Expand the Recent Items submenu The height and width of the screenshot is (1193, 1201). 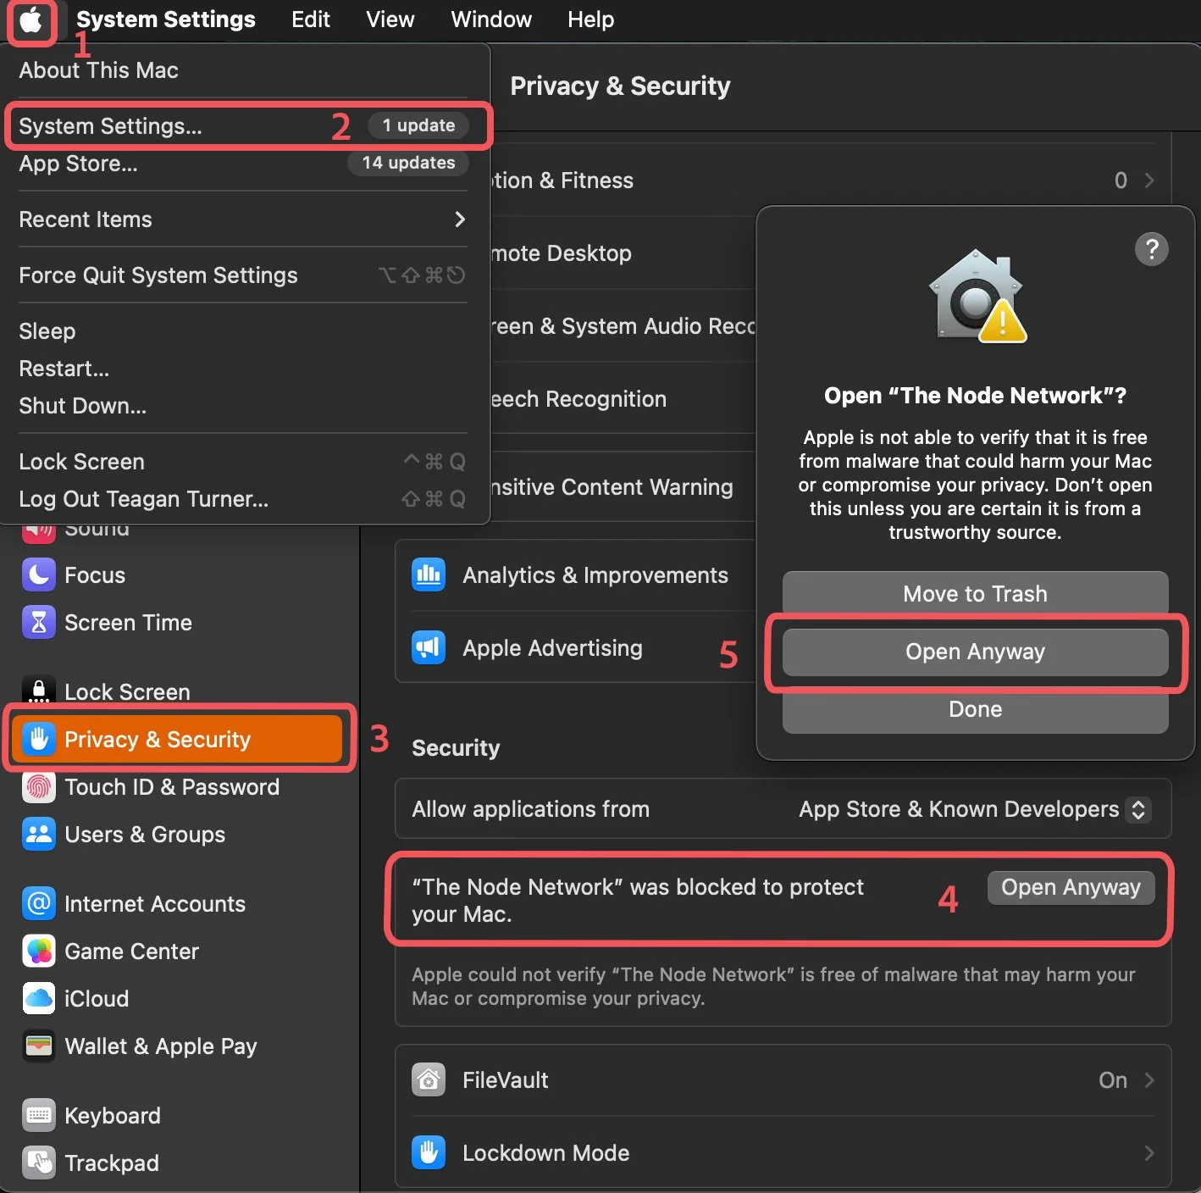click(x=242, y=219)
